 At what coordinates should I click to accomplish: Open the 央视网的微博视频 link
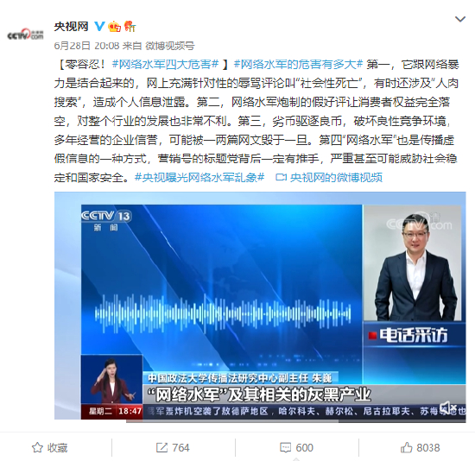click(336, 178)
